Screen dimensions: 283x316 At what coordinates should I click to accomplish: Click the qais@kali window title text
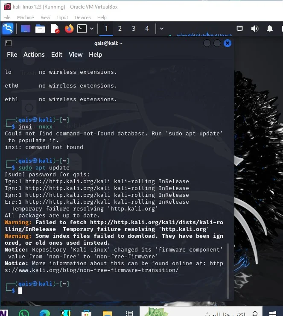[x=108, y=43]
